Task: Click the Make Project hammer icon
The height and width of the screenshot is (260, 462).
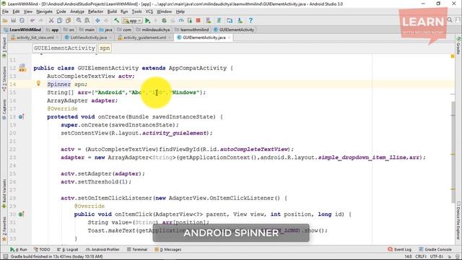Action: tap(117, 21)
